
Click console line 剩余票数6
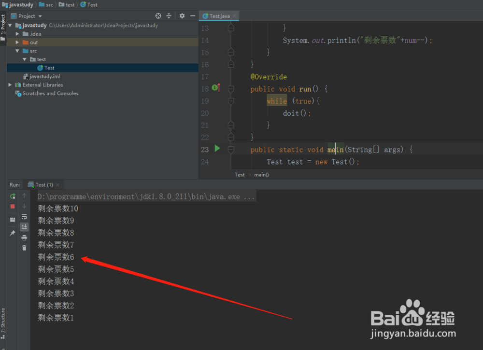tap(56, 257)
